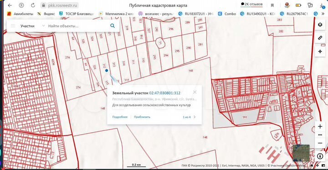Select parcel 289 on the map
This screenshot has width=328, height=170.
click(x=187, y=22)
